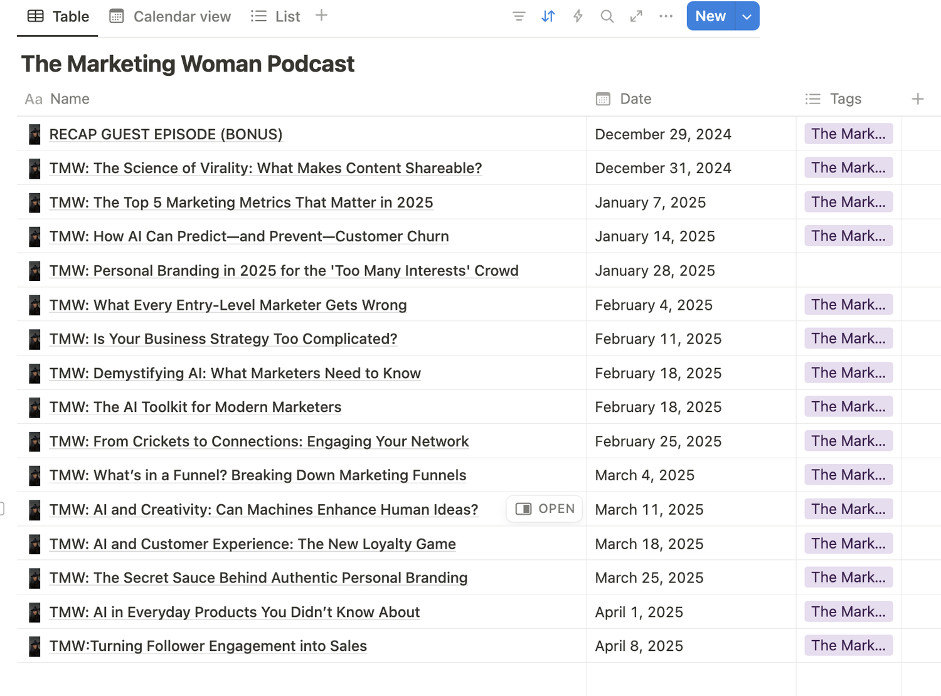Open the lightning bolt automations icon
Image resolution: width=941 pixels, height=696 pixels.
[x=578, y=16]
